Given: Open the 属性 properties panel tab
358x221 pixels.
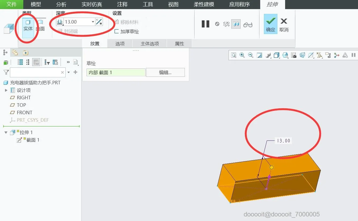Looking at the screenshot, I should pyautogui.click(x=180, y=44).
